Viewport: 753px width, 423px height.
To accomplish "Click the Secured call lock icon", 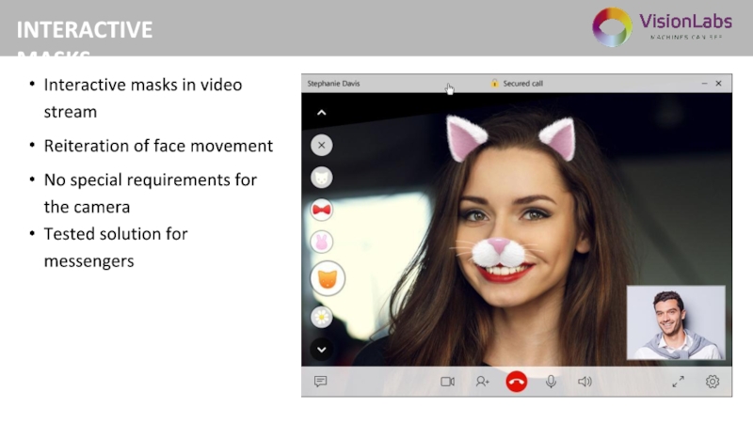I will [x=494, y=84].
